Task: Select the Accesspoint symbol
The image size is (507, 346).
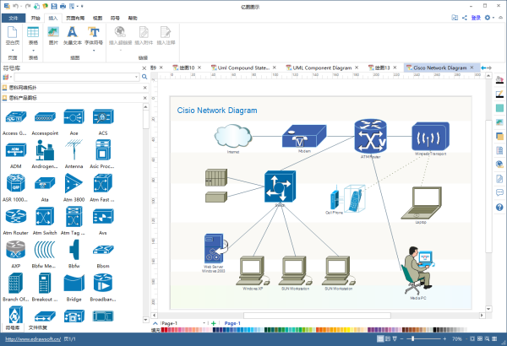Action: click(x=45, y=122)
